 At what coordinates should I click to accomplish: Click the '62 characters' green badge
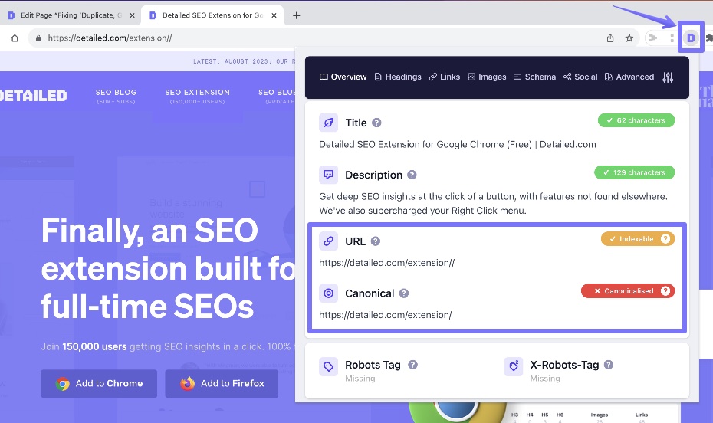pos(636,120)
